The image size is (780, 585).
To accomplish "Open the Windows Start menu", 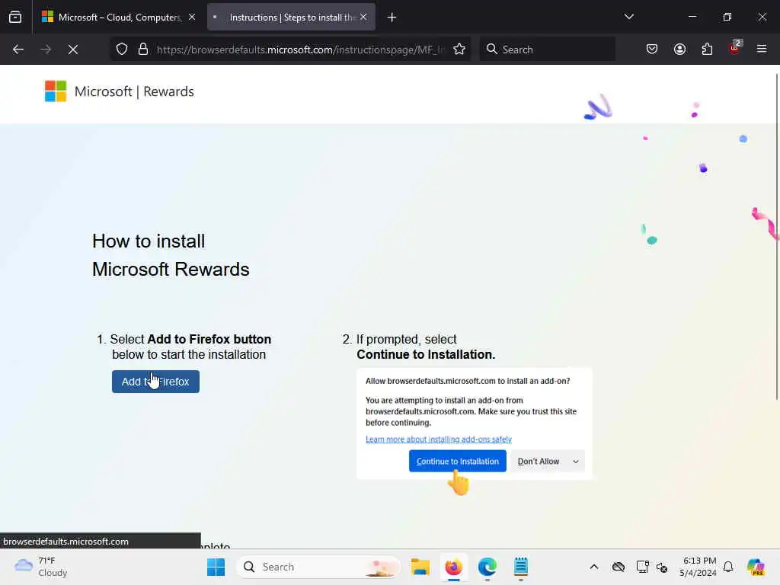I will [x=216, y=567].
